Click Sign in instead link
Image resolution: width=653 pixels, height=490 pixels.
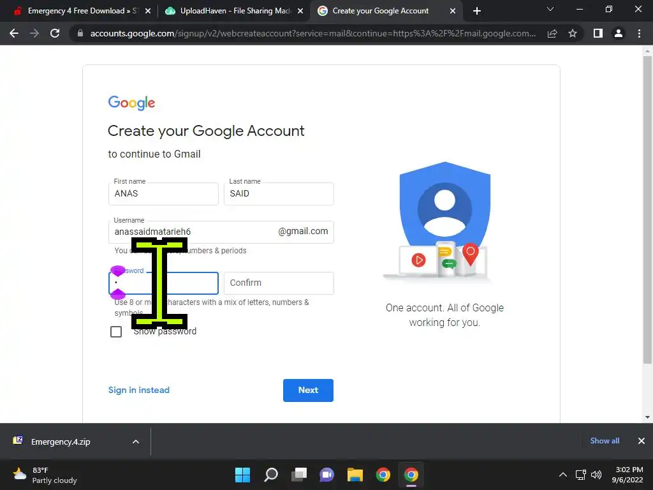(x=138, y=390)
